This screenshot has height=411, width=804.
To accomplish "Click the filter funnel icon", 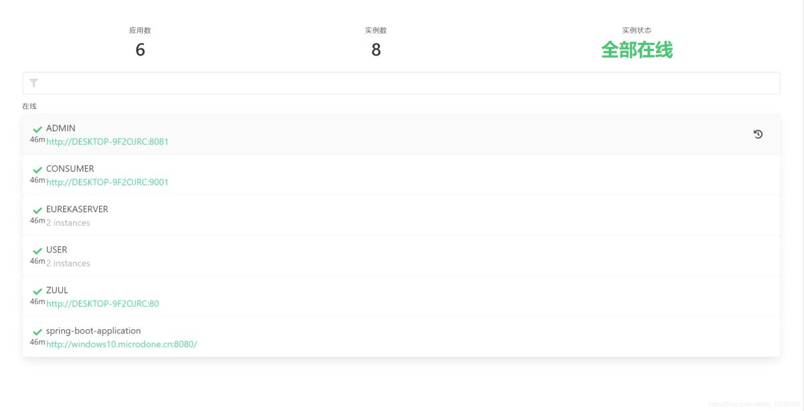I will (x=34, y=83).
